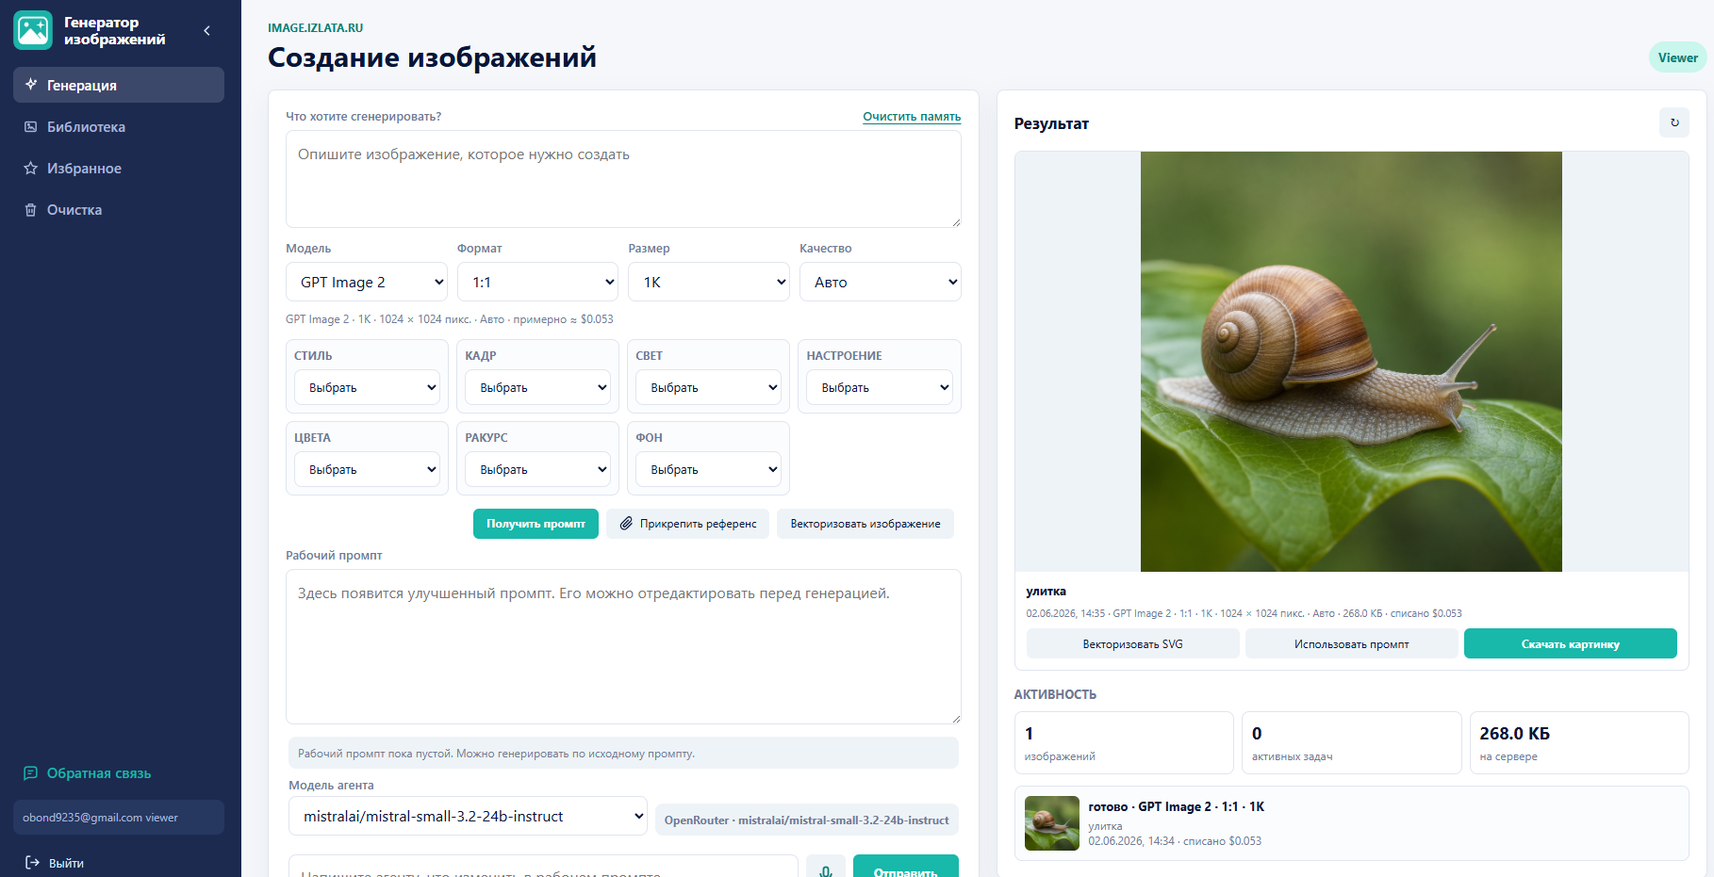The image size is (1714, 877).
Task: Open the Генерация menu item
Action: coord(119,85)
